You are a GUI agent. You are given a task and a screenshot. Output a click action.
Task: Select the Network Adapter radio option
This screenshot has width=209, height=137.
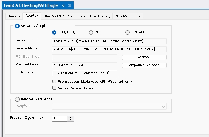pyautogui.click(x=17, y=26)
